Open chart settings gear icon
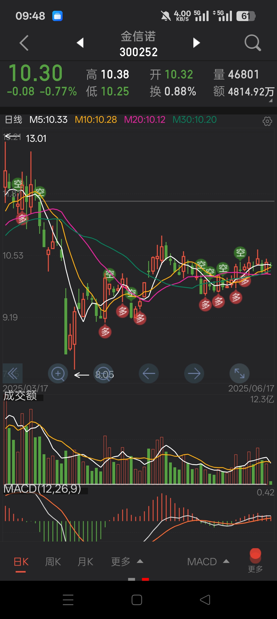The width and height of the screenshot is (277, 619). [x=267, y=121]
